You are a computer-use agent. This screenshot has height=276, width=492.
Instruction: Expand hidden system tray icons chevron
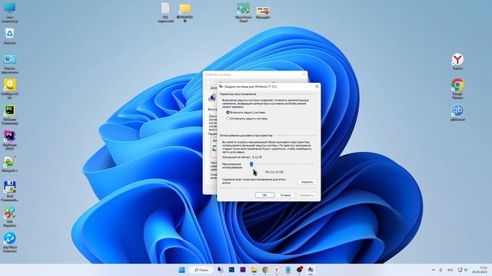coord(434,270)
